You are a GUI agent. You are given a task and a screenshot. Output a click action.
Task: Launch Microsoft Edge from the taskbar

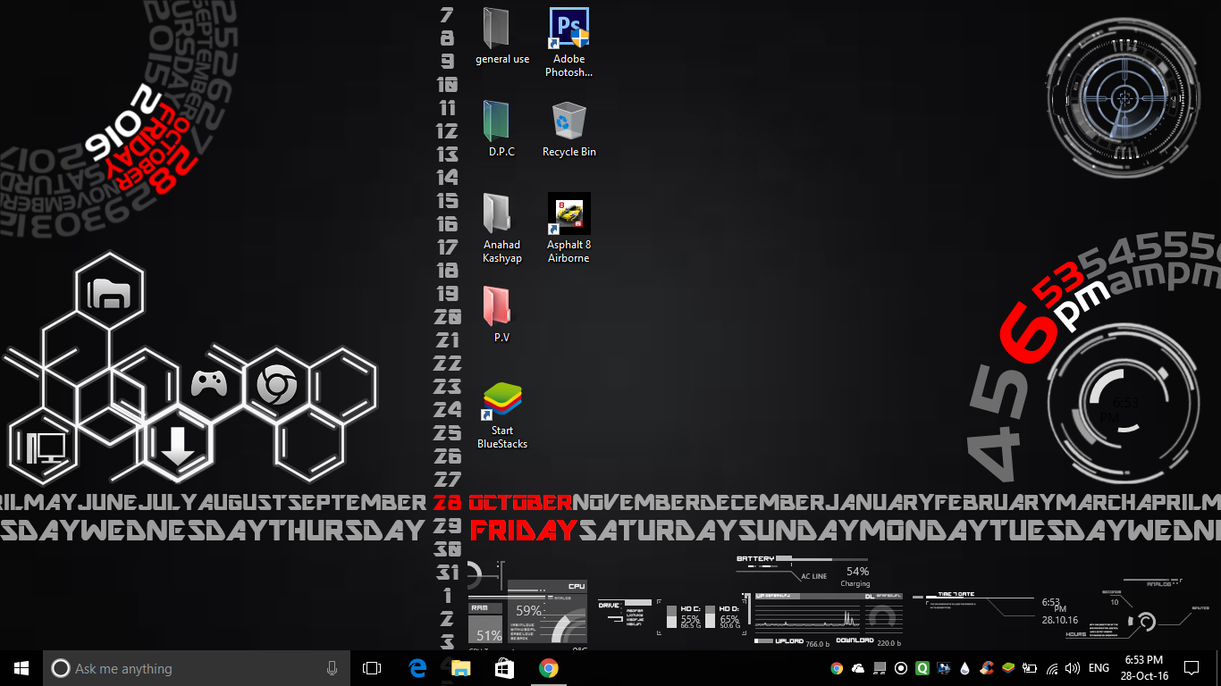417,668
